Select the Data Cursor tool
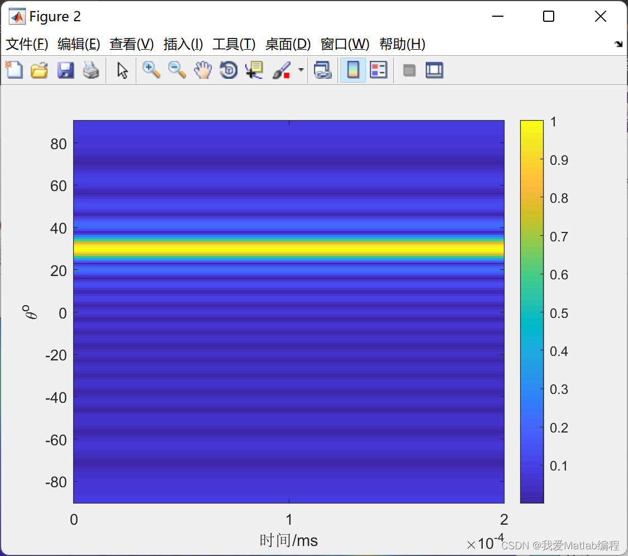This screenshot has width=628, height=556. [x=254, y=70]
